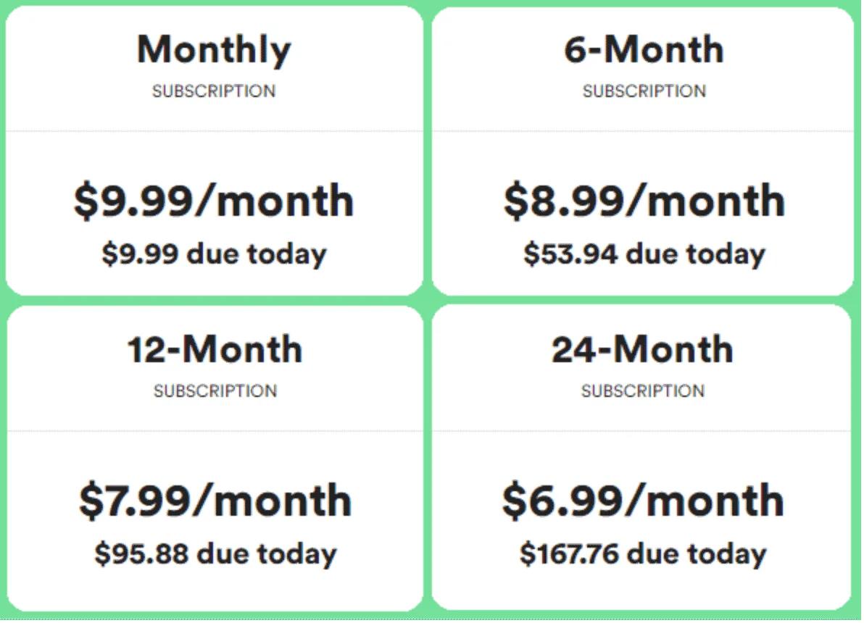Click the $167.76 due today line
This screenshot has width=864, height=623.
642,554
